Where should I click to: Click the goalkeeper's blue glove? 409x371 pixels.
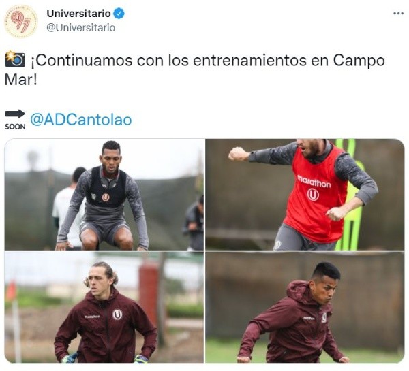point(70,358)
